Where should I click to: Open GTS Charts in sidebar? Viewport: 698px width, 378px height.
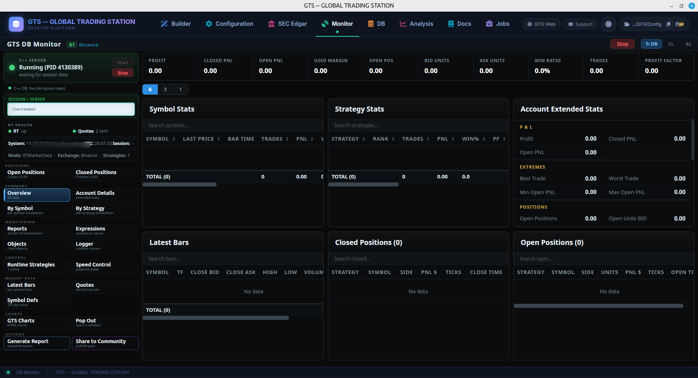(x=37, y=322)
